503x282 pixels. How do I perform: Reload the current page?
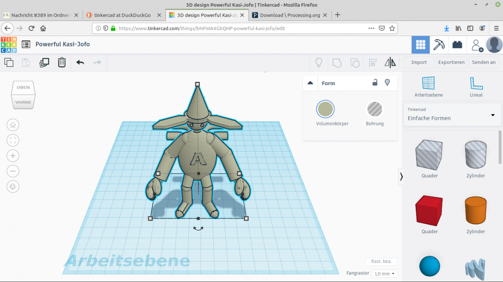pyautogui.click(x=31, y=28)
